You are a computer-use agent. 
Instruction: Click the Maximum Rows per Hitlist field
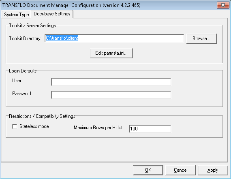(x=150, y=129)
